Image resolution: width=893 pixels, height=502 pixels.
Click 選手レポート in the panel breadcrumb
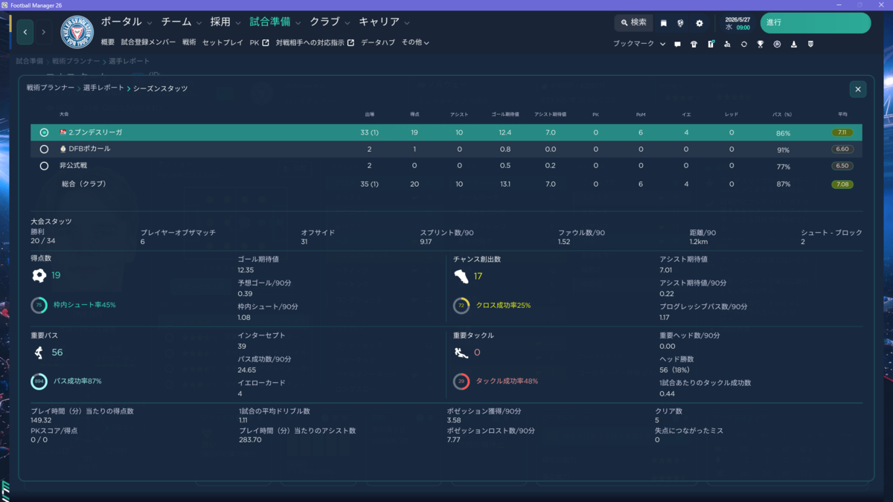coord(104,88)
